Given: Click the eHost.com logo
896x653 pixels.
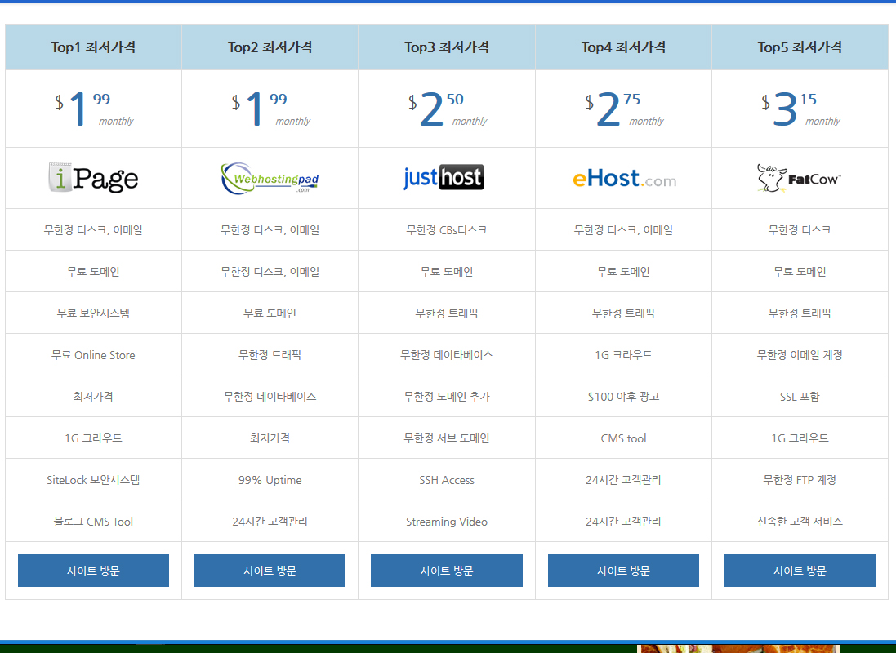Looking at the screenshot, I should click(x=623, y=178).
